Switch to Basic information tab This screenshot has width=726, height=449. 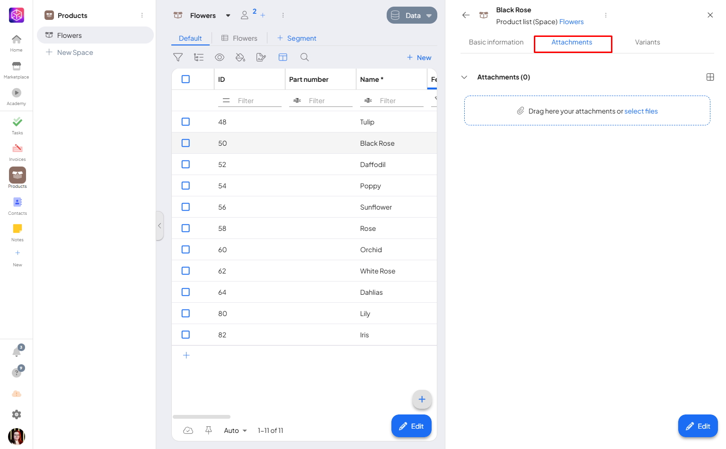tap(496, 42)
